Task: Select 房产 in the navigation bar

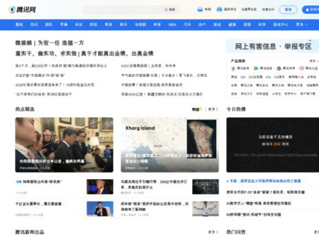Action: tap(202, 24)
